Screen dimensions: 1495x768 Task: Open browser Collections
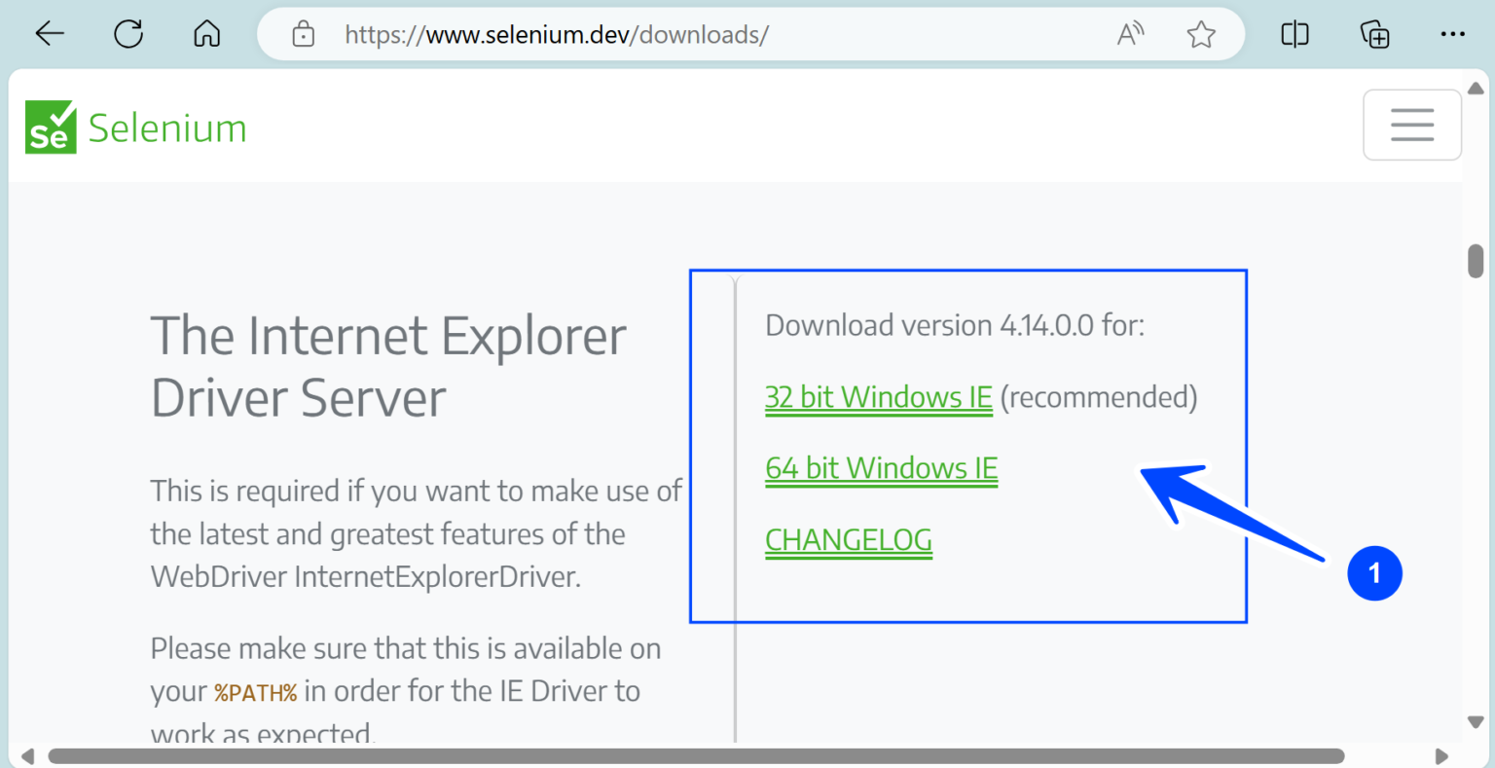point(1374,34)
